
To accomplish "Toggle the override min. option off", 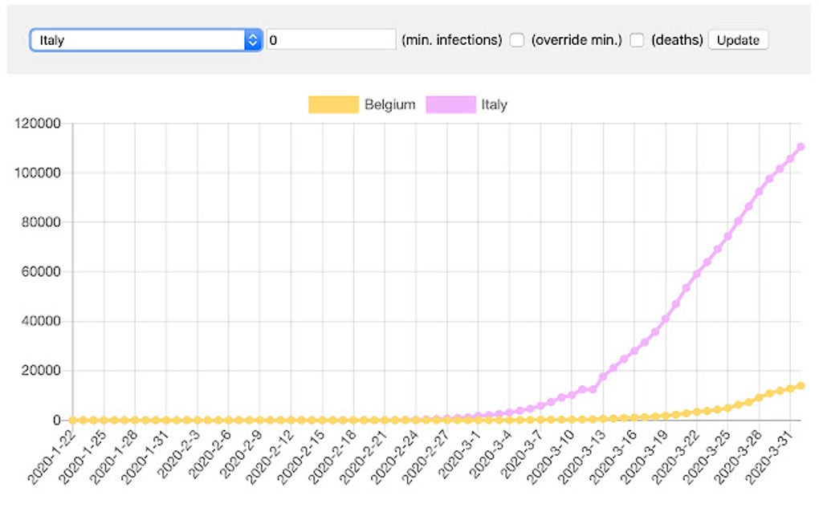I will [516, 39].
